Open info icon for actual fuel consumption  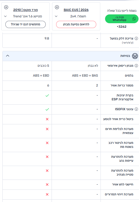136,38
